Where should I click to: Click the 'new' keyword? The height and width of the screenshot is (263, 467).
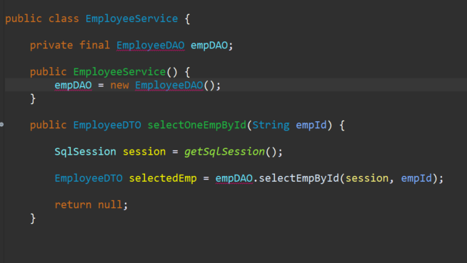119,86
